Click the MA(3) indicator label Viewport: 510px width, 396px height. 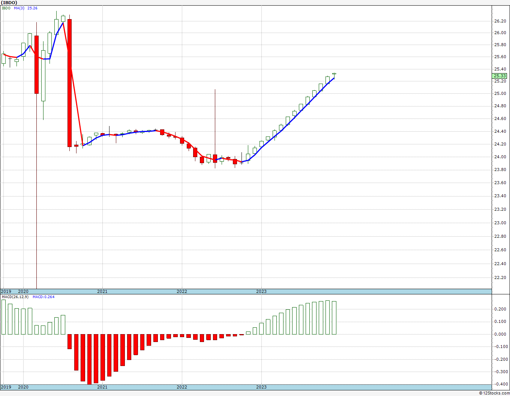pos(19,8)
